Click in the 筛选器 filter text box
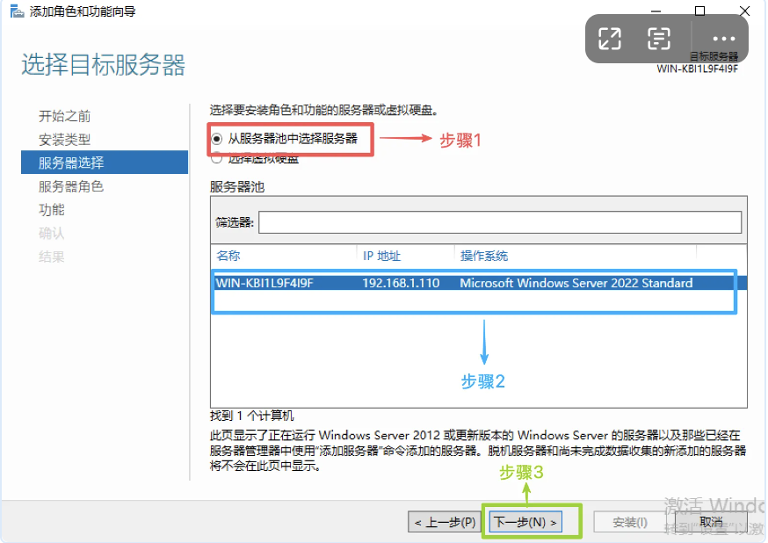Viewport: 768px width, 543px height. (499, 222)
